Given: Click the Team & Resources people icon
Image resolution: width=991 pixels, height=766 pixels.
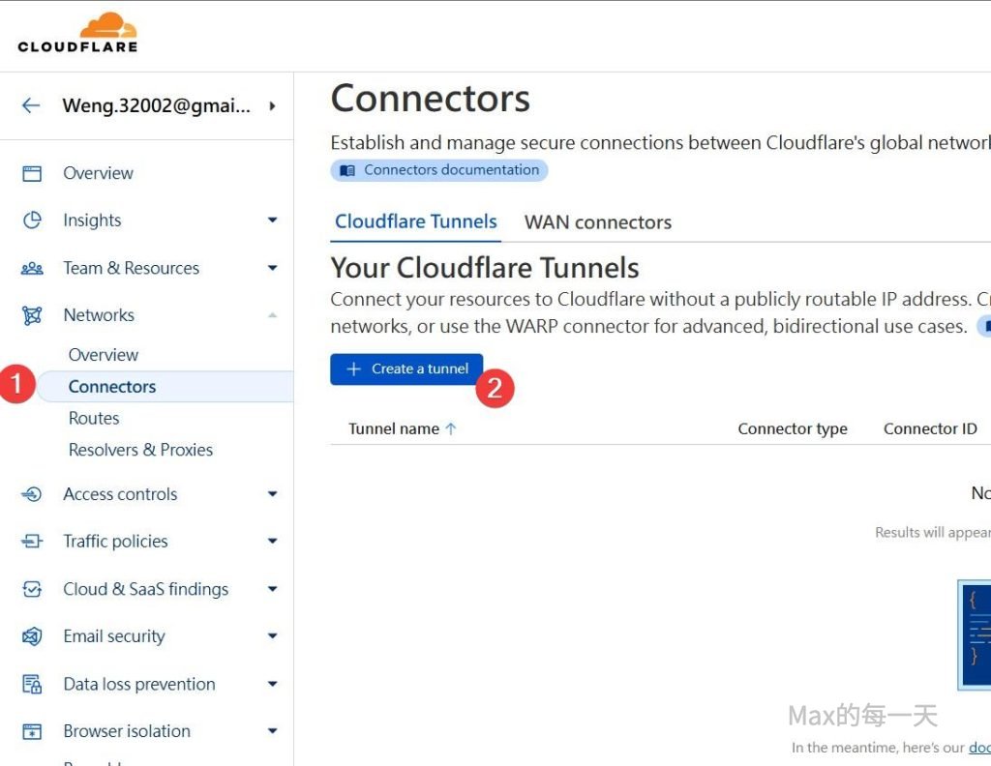Looking at the screenshot, I should pos(32,269).
